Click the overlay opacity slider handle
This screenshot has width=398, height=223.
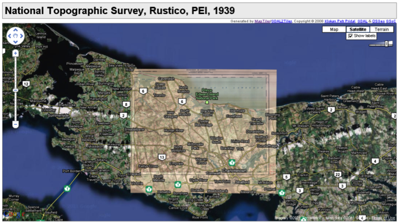(386, 44)
